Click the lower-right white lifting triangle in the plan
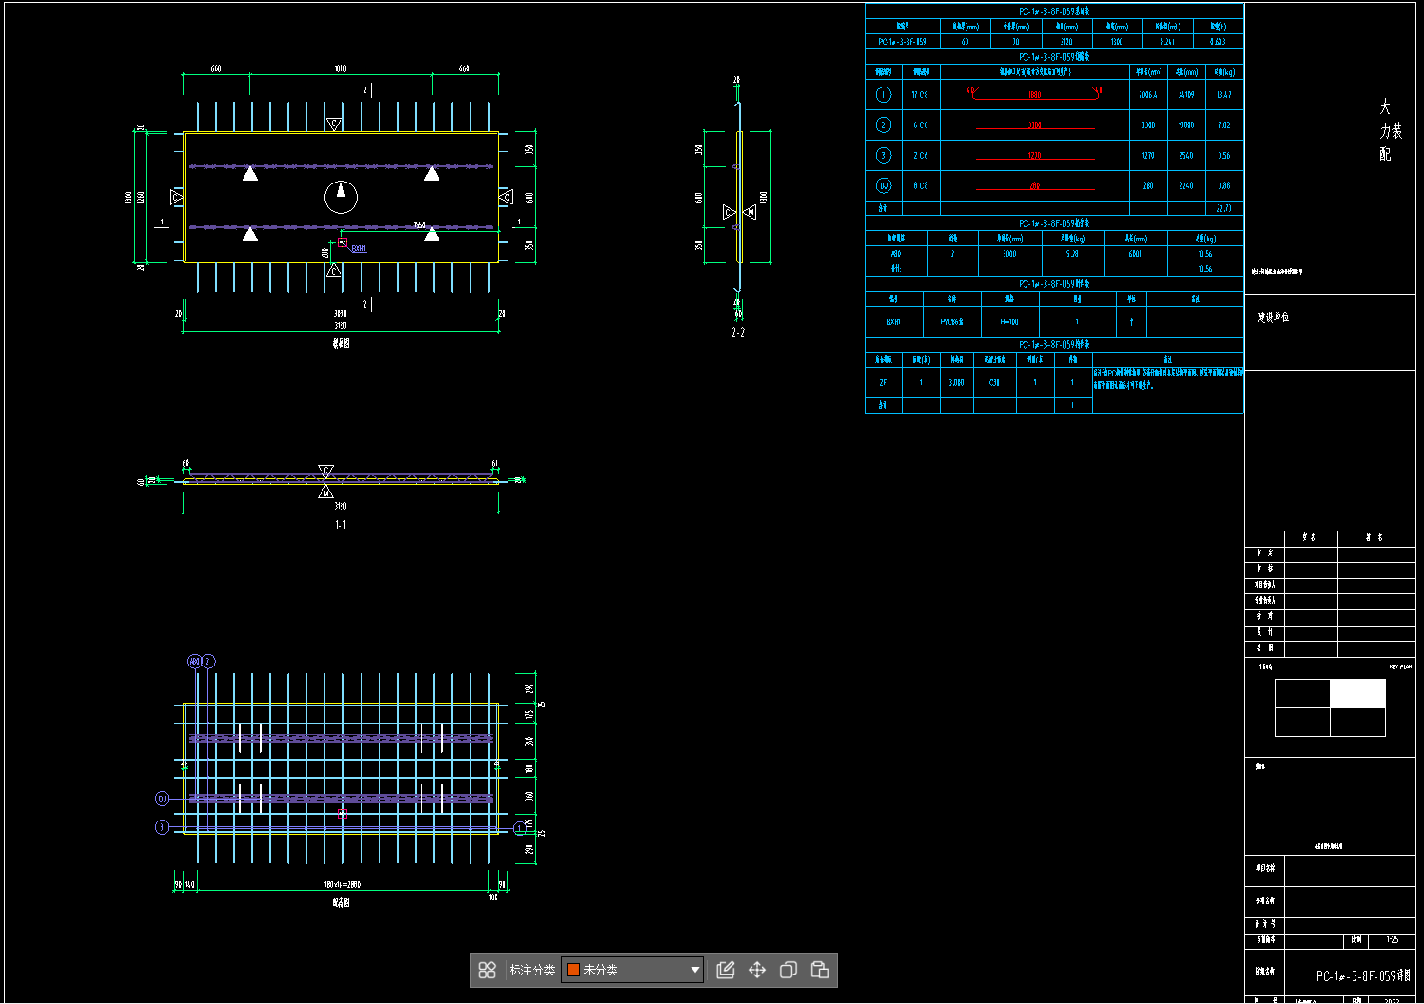The width and height of the screenshot is (1424, 1004). coord(432,233)
